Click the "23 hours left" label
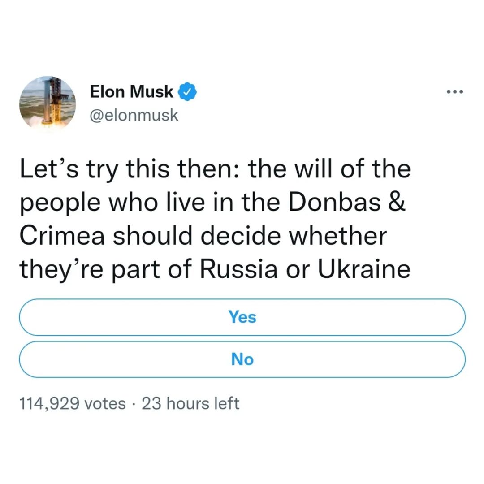 190,403
